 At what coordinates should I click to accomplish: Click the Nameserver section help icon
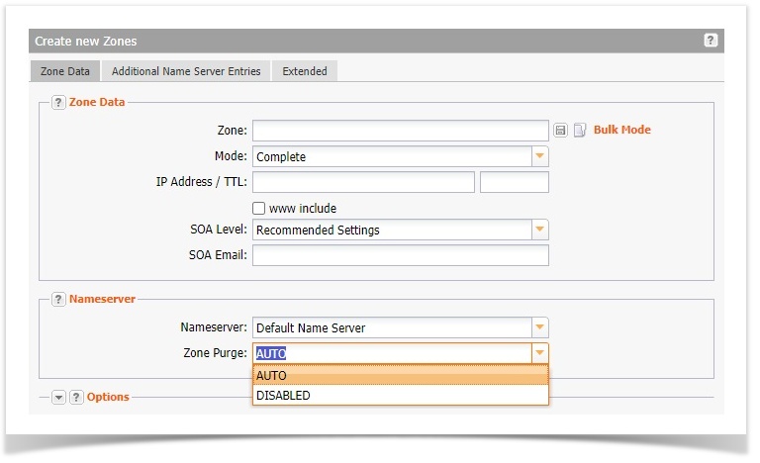(58, 299)
